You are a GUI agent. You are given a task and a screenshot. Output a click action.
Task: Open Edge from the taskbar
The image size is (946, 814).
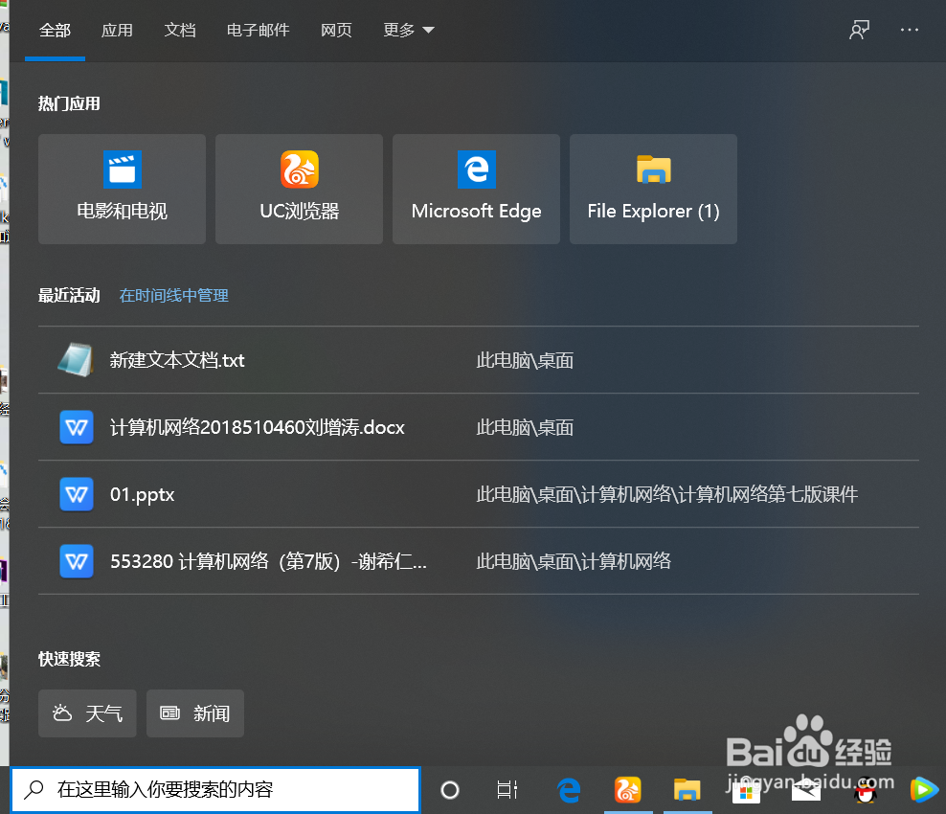click(569, 790)
